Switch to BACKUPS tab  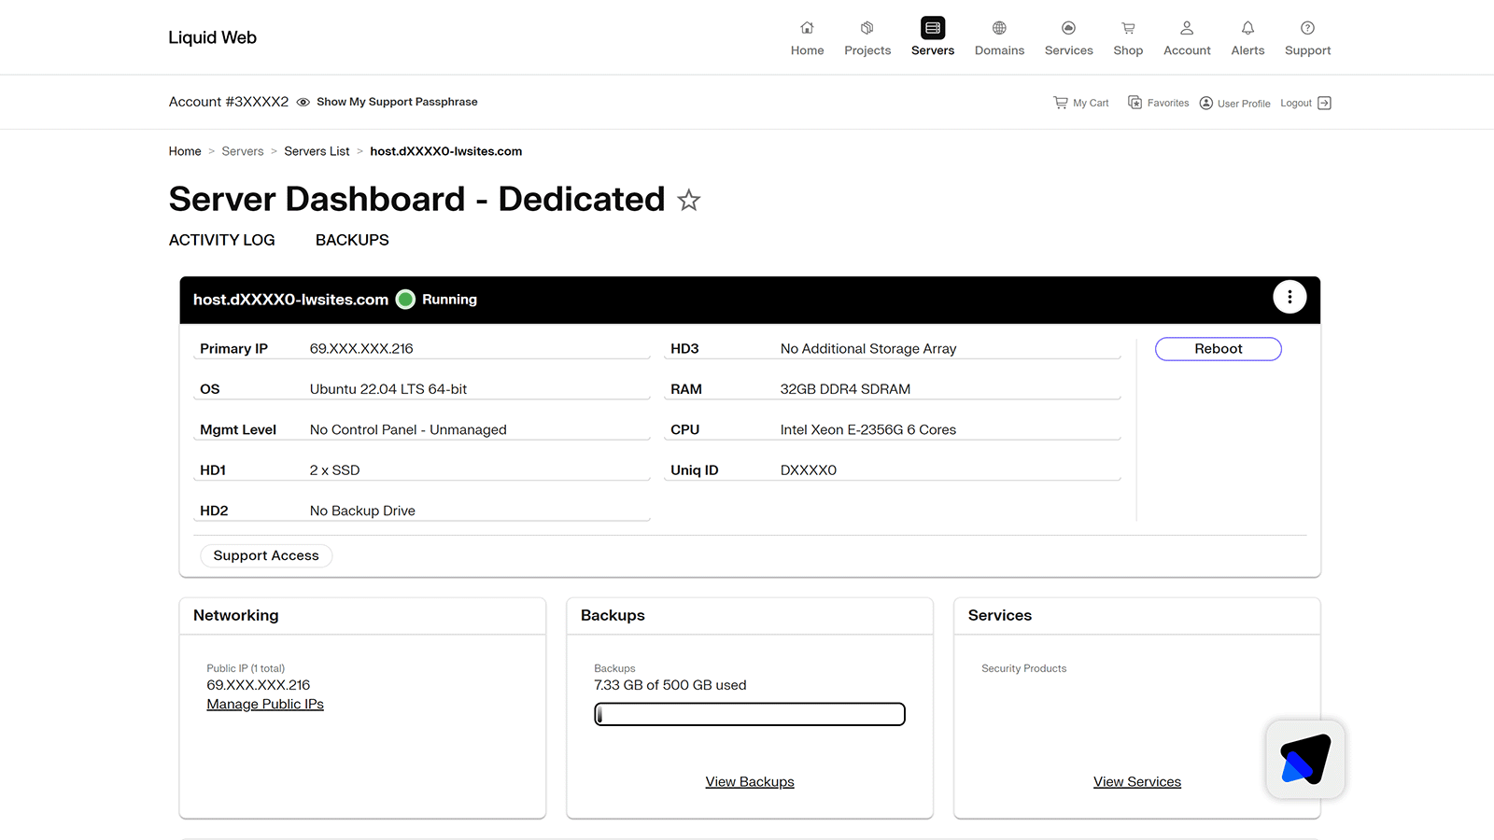pos(352,240)
